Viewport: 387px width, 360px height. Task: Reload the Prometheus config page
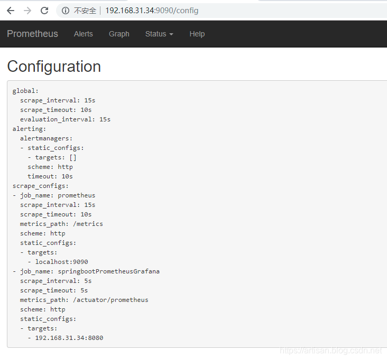44,11
